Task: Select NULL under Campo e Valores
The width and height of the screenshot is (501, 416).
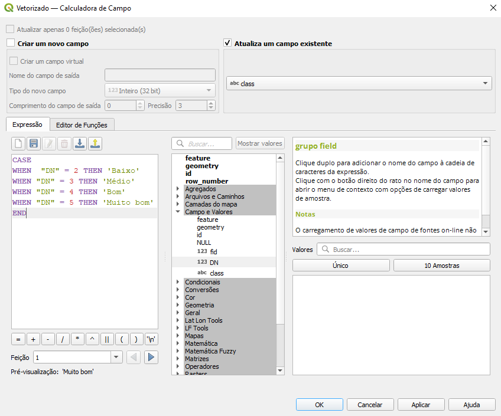Action: click(x=204, y=243)
